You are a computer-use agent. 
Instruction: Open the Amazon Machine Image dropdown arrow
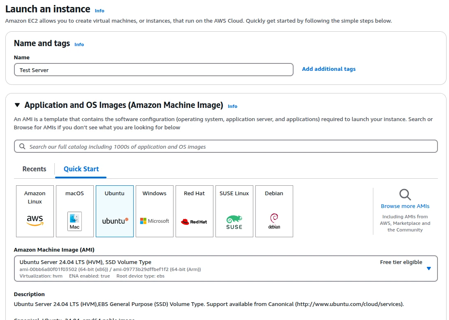(429, 269)
